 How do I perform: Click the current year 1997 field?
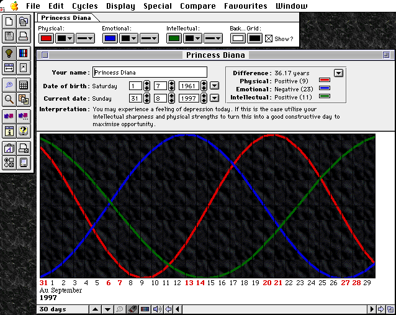point(189,98)
